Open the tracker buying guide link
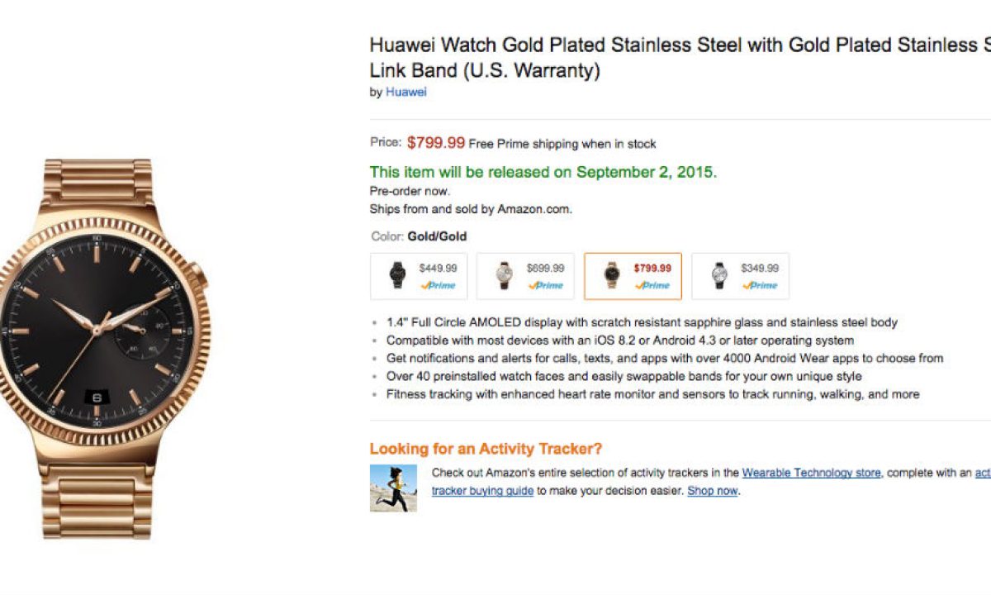Screen dimensions: 991x595 482,490
